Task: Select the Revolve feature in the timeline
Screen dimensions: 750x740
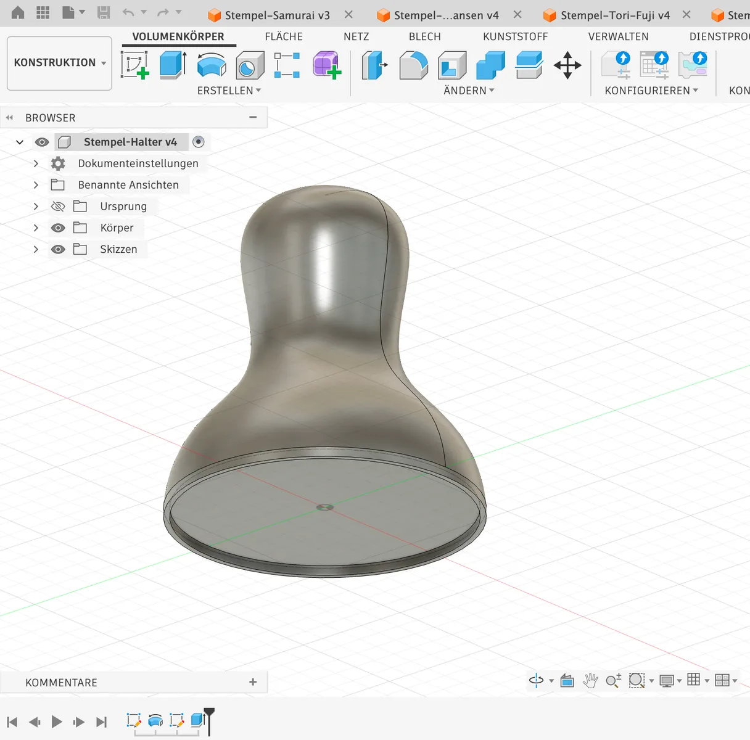Action: pyautogui.click(x=155, y=720)
